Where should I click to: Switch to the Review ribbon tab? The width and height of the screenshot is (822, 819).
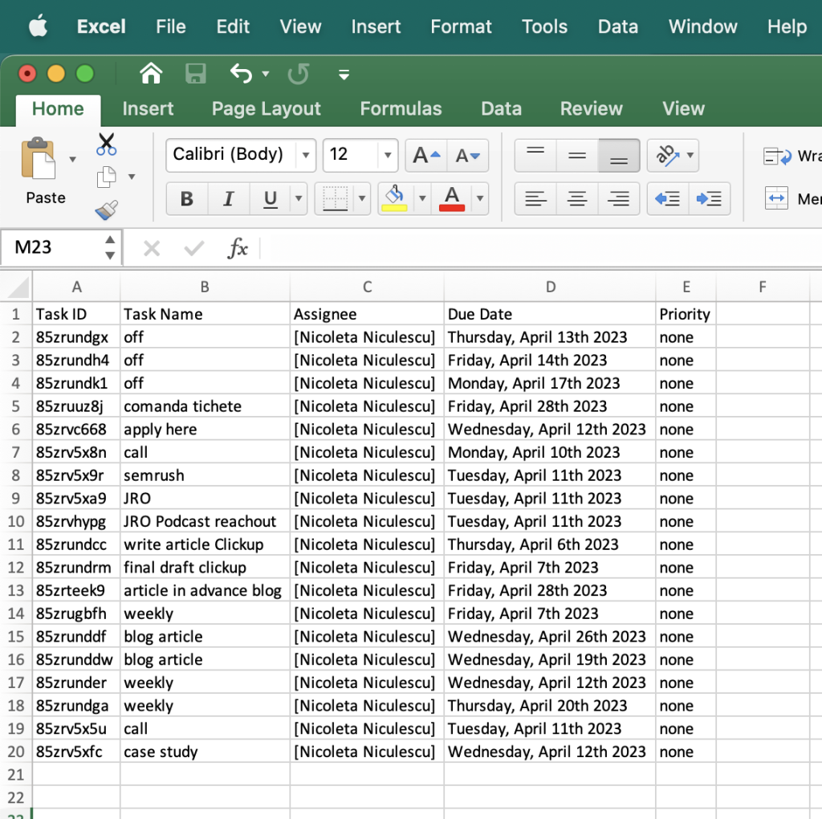592,108
